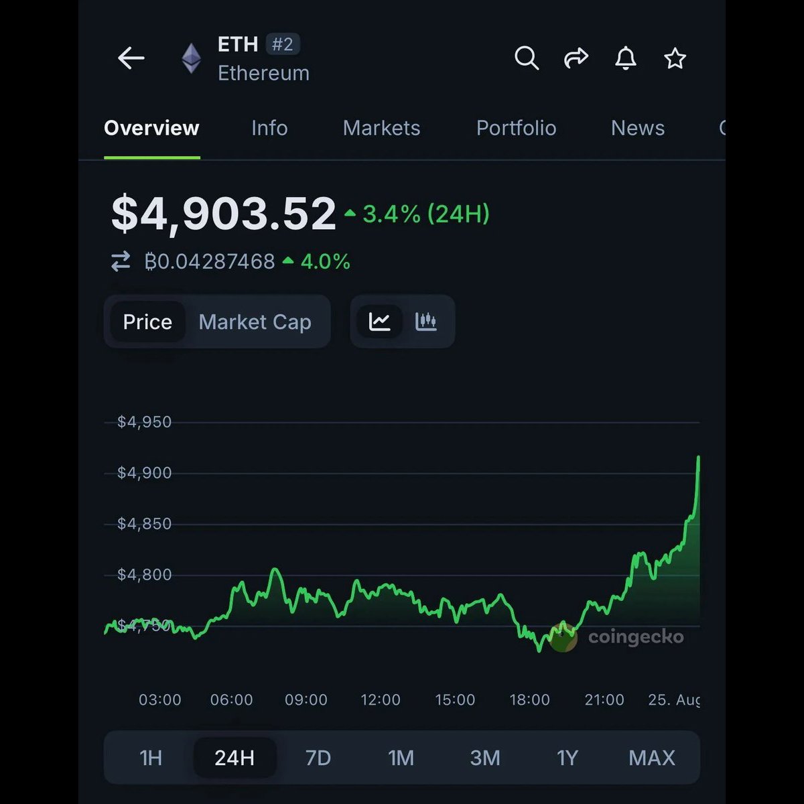The width and height of the screenshot is (804, 804).
Task: Go to the Portfolio tab
Action: pos(516,128)
